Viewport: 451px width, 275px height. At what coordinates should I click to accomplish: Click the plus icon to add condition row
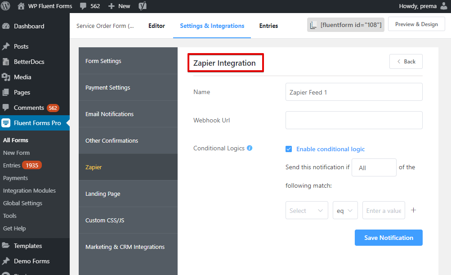[x=413, y=210]
